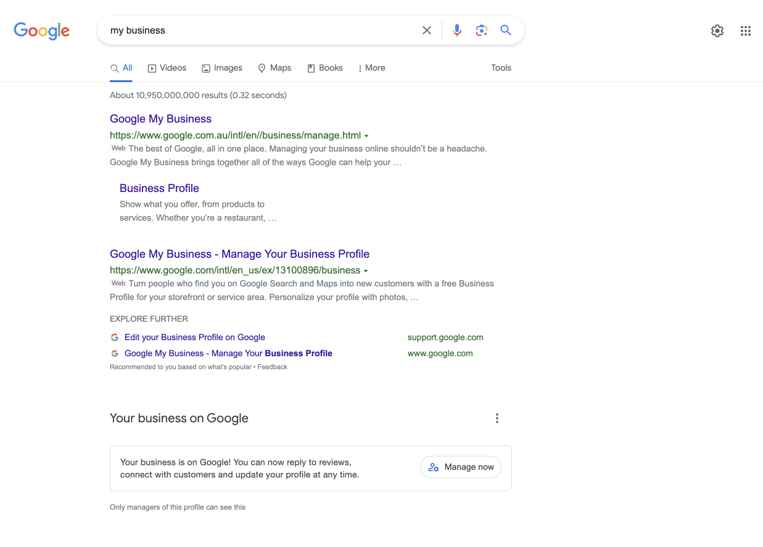The width and height of the screenshot is (763, 547).
Task: Open the Business Profile sitelink
Action: point(159,188)
